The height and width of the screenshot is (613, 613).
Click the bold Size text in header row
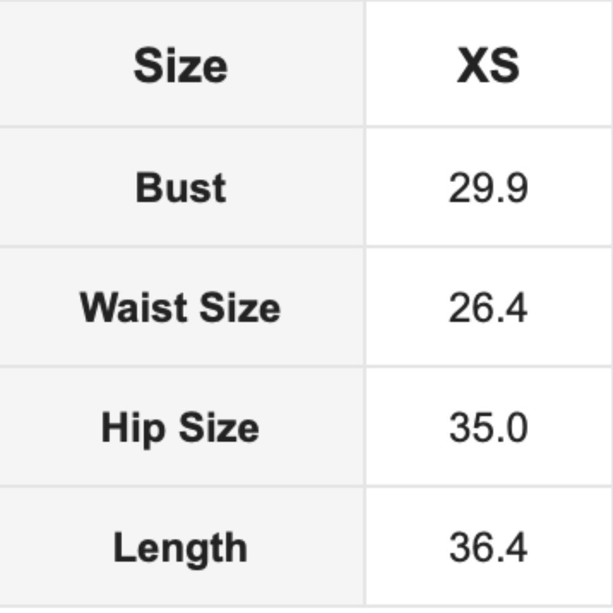tap(181, 66)
